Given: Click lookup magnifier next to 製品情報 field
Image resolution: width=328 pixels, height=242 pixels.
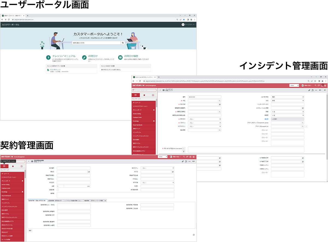Looking at the screenshot, I should click(219, 130).
